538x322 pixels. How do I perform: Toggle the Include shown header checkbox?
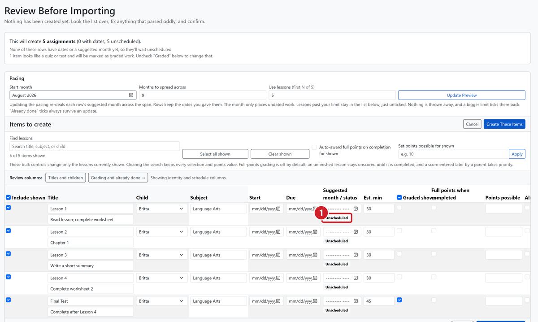pyautogui.click(x=8, y=197)
